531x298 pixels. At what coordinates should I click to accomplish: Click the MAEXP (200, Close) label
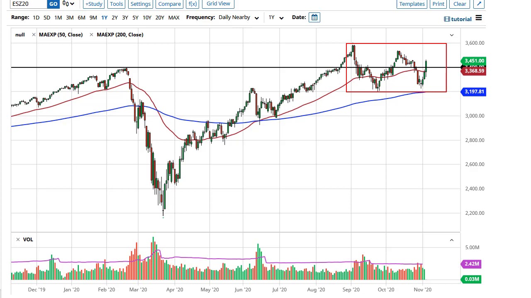click(120, 35)
